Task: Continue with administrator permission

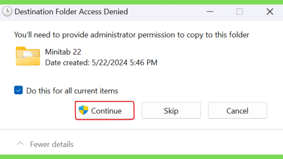Action: [x=105, y=110]
